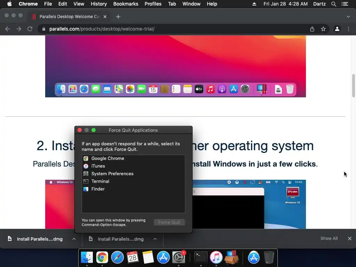Open the Bookmarks menu
This screenshot has width=356, height=267.
coord(126,4)
